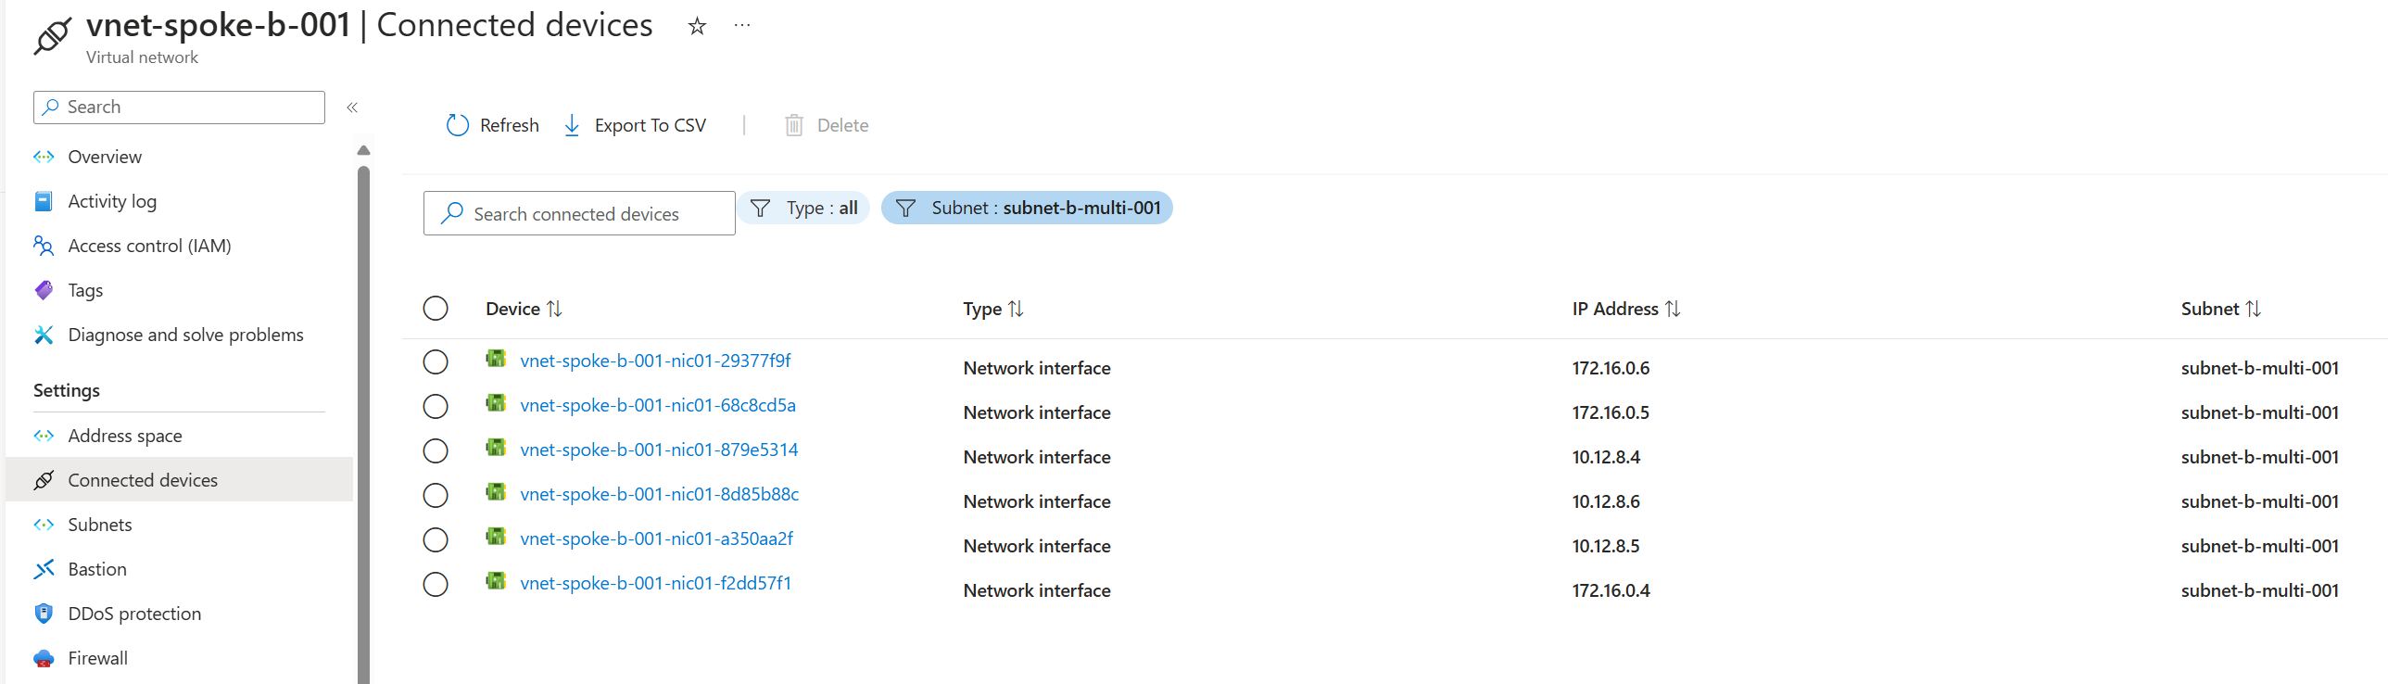Open the Type : all filter

coord(804,208)
